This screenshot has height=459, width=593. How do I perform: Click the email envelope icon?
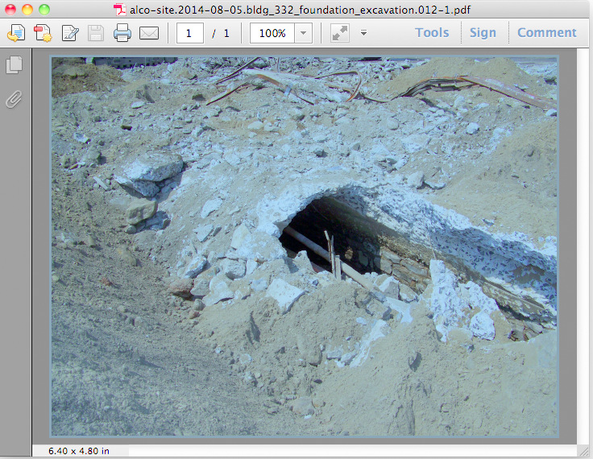coord(149,33)
